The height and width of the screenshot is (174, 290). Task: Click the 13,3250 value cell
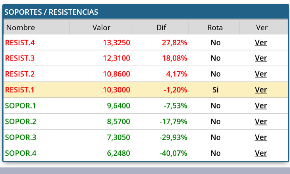(116, 43)
